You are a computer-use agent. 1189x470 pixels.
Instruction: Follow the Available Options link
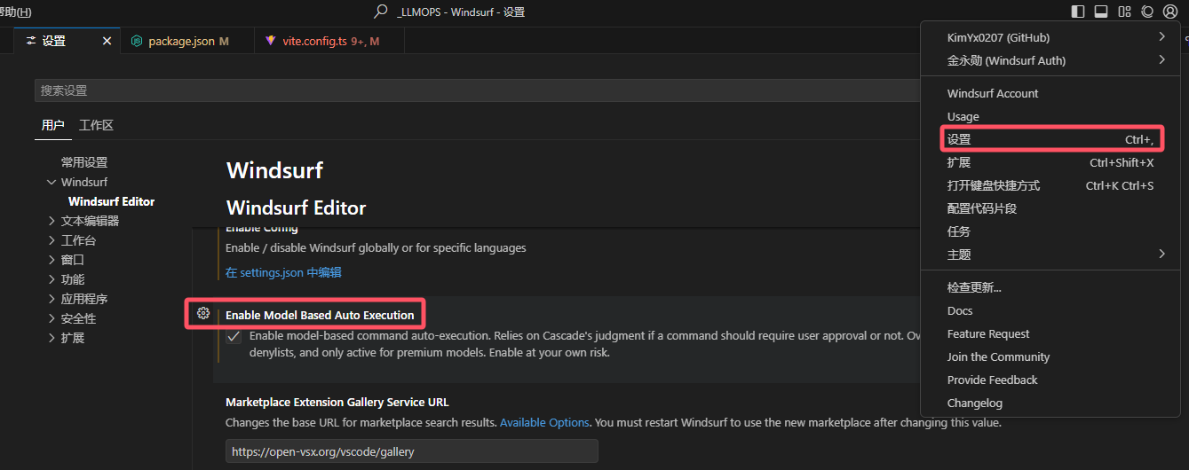[544, 422]
